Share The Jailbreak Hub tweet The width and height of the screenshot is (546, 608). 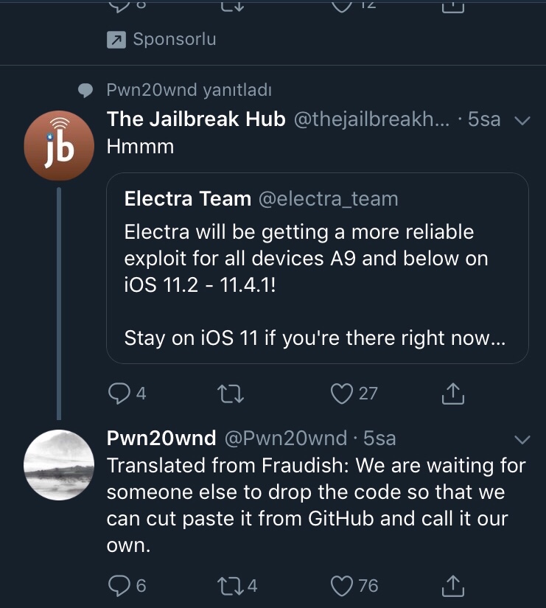(x=452, y=394)
